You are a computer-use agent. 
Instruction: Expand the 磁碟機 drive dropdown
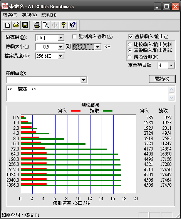pos(61,38)
